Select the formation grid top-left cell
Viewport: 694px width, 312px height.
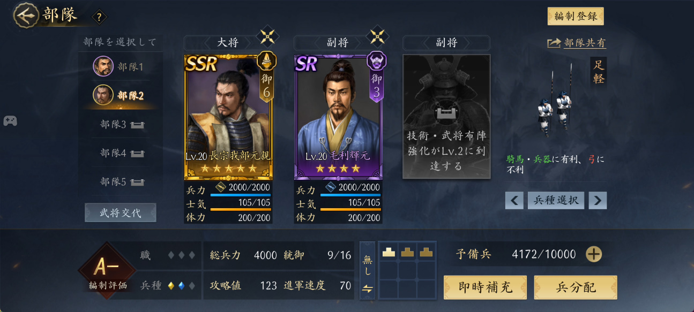(389, 253)
